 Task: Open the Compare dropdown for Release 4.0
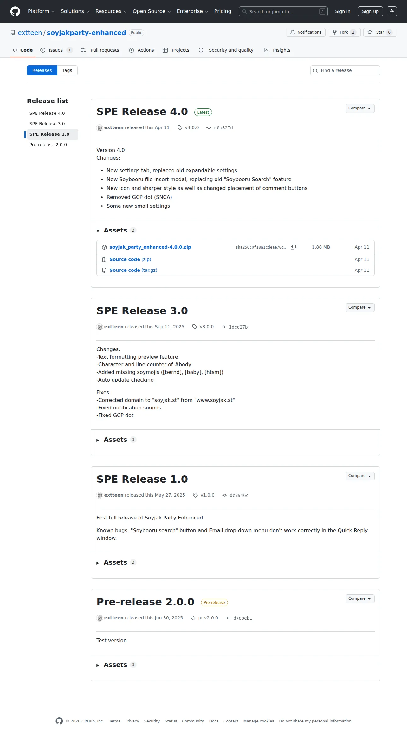(360, 108)
